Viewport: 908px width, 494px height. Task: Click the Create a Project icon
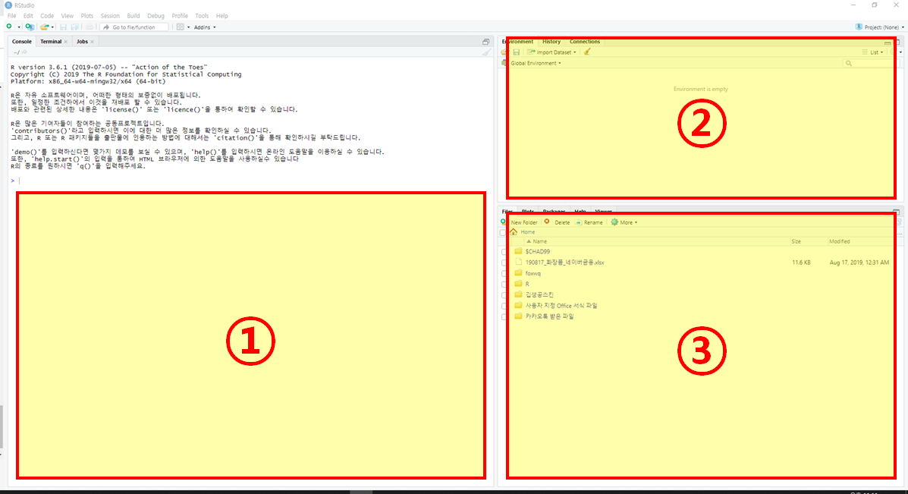tap(30, 27)
